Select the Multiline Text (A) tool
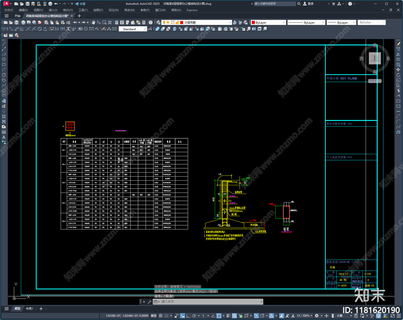Image resolution: width=403 pixels, height=320 pixels. click(x=4, y=137)
